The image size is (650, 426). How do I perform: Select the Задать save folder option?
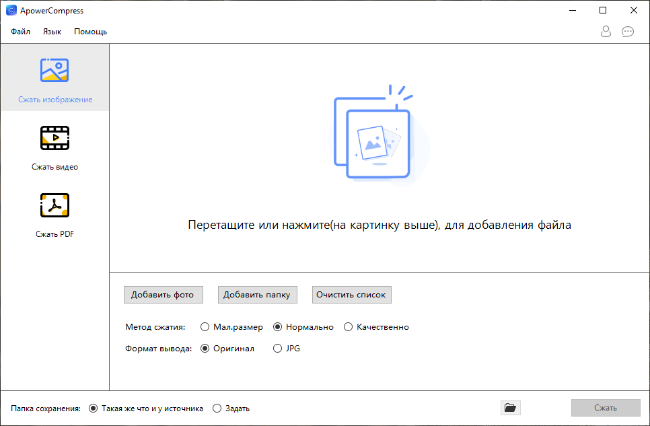click(231, 408)
